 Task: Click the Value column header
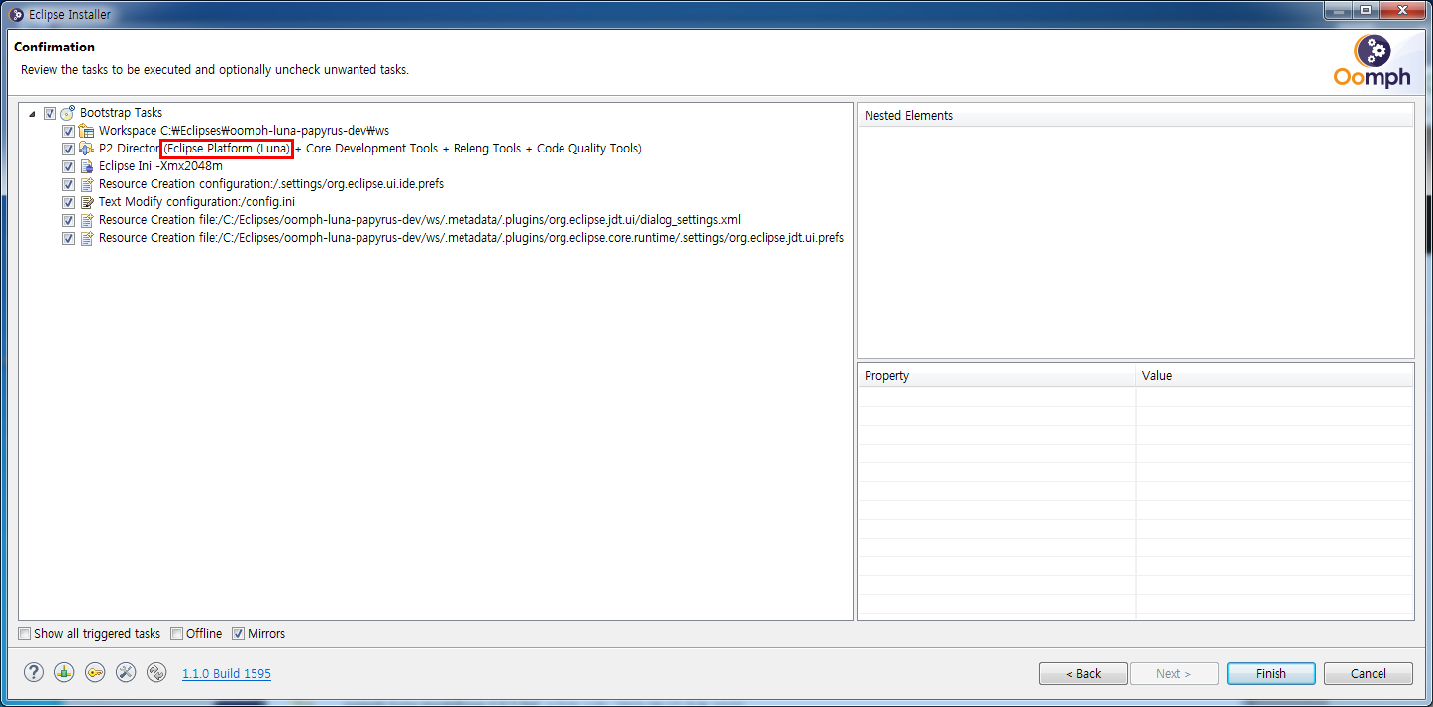1275,376
